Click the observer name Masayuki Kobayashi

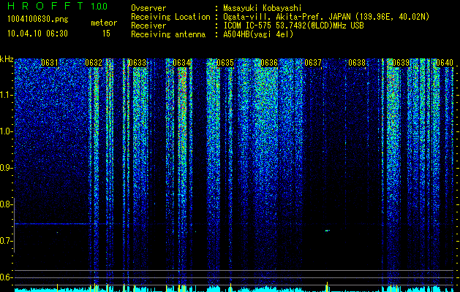263,8
